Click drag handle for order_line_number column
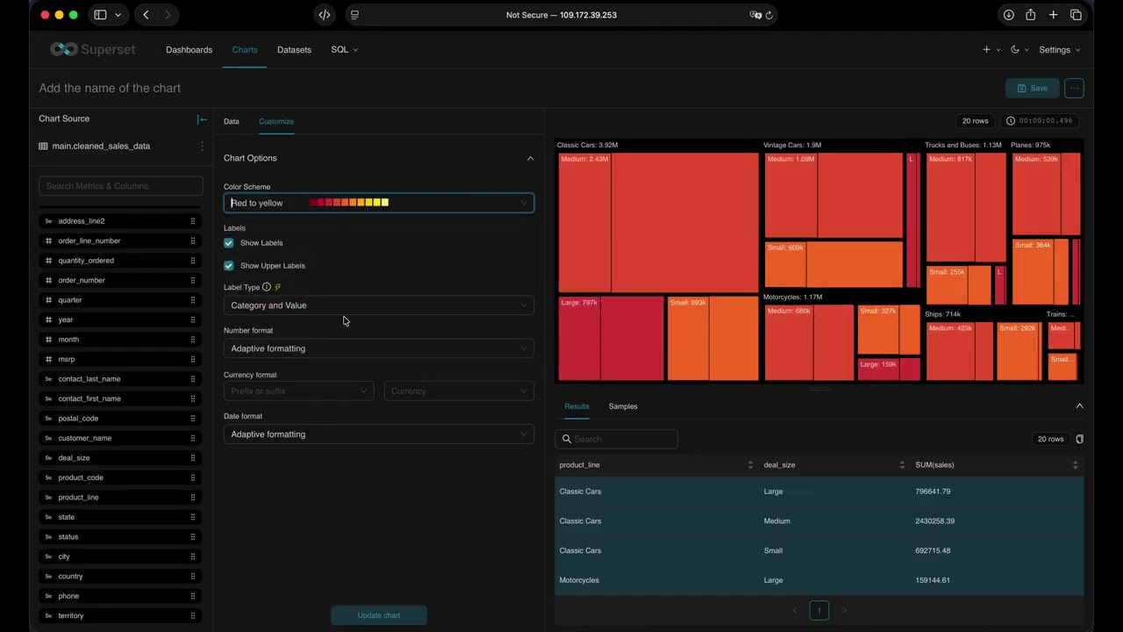This screenshot has width=1123, height=632. tap(193, 241)
